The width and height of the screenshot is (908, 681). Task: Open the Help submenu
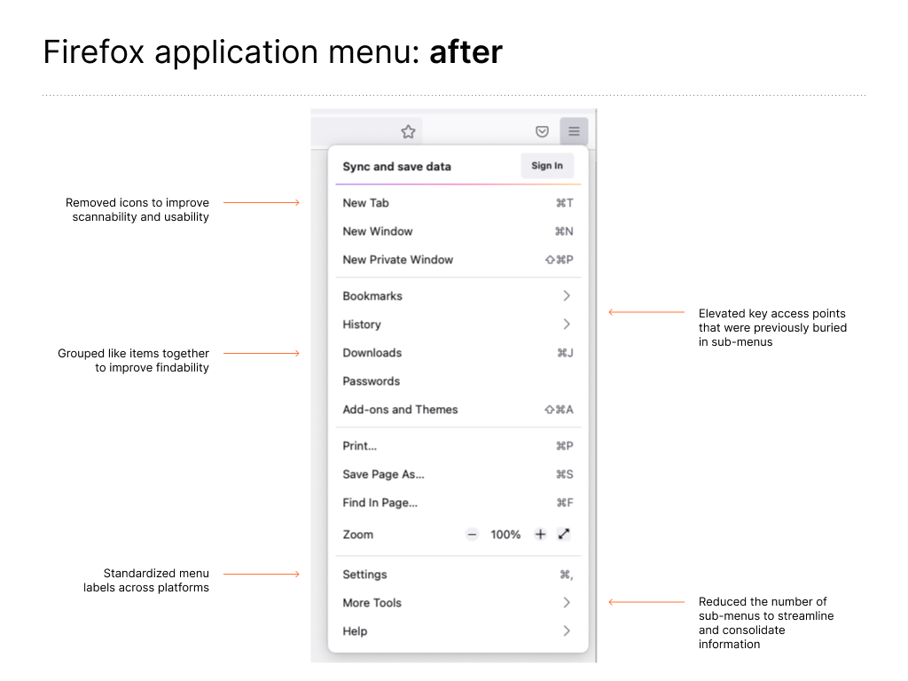(x=458, y=631)
